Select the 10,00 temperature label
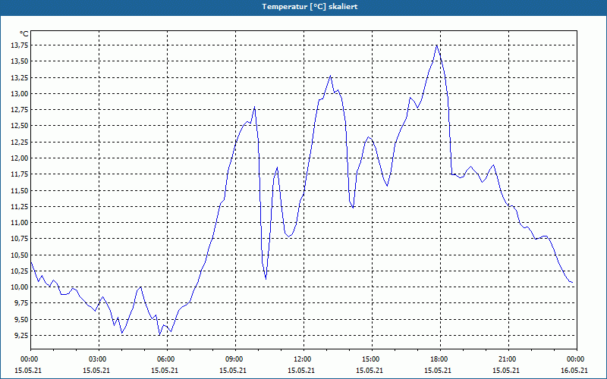This screenshot has width=607, height=379. click(x=20, y=287)
